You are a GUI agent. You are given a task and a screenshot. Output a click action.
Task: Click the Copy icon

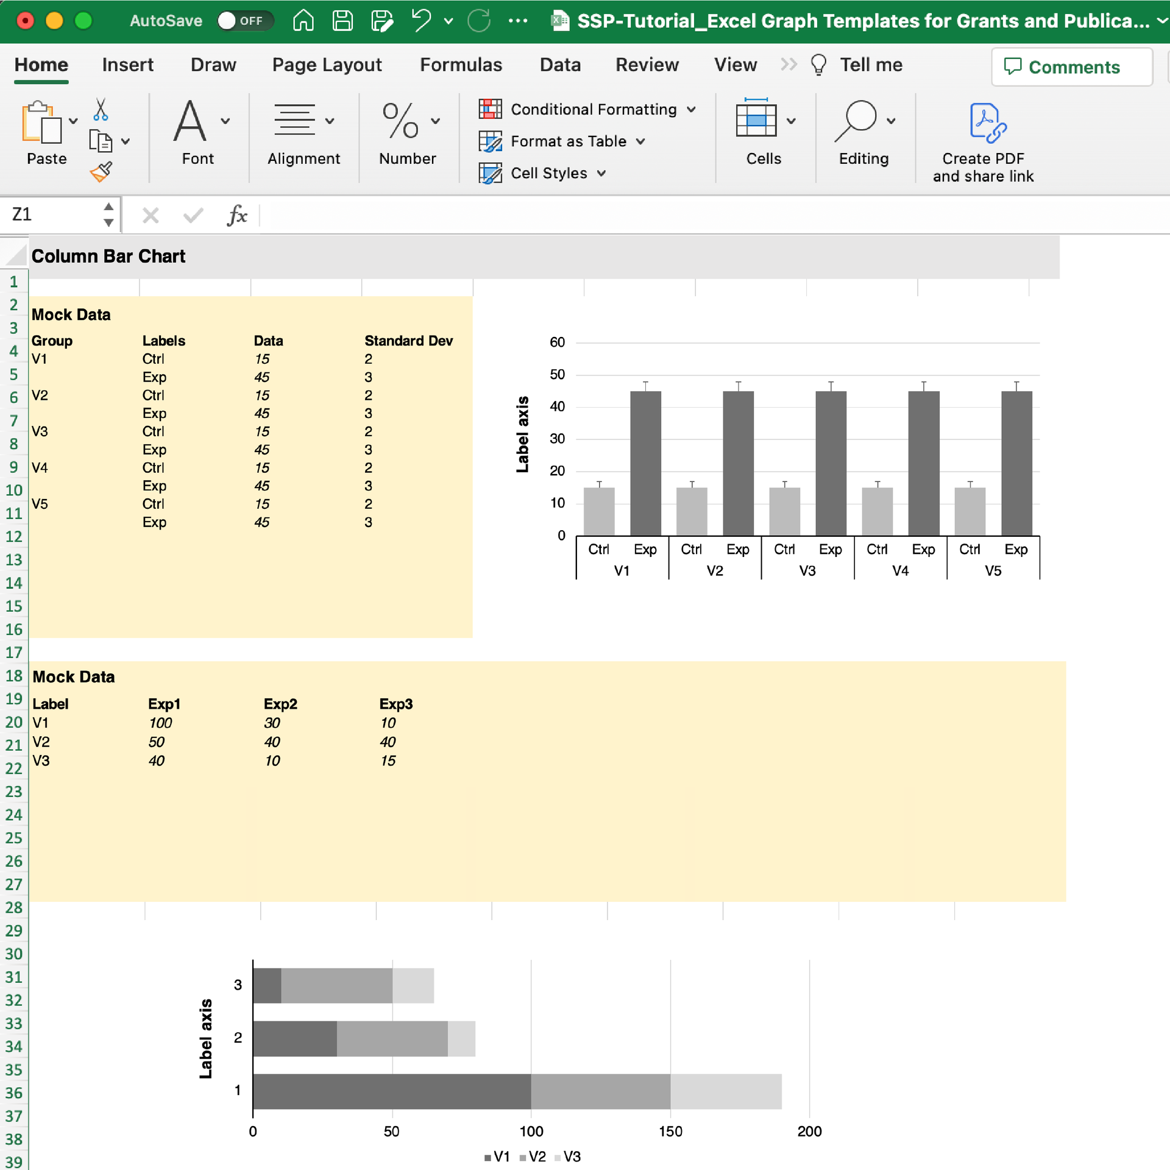[x=101, y=141]
